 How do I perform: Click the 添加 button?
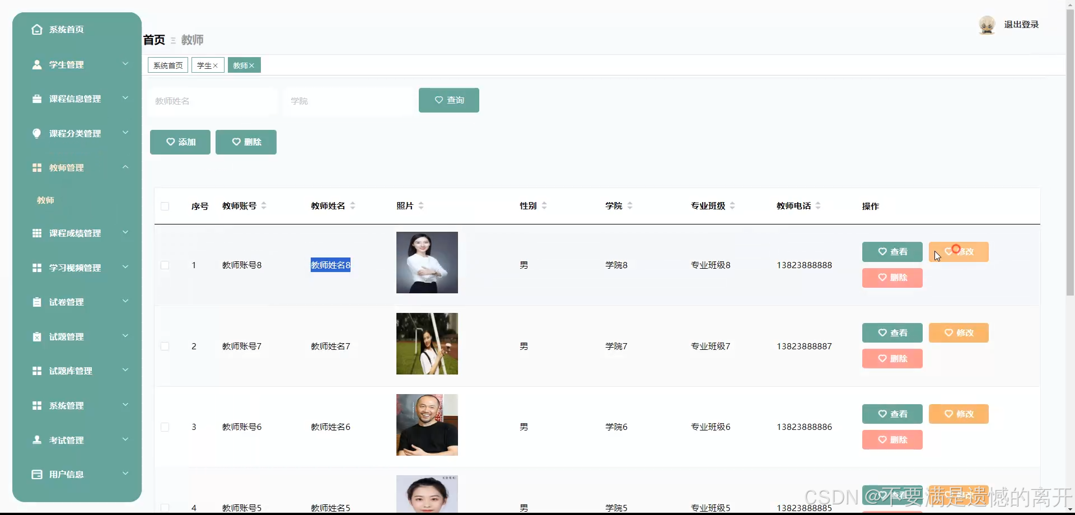pos(180,142)
